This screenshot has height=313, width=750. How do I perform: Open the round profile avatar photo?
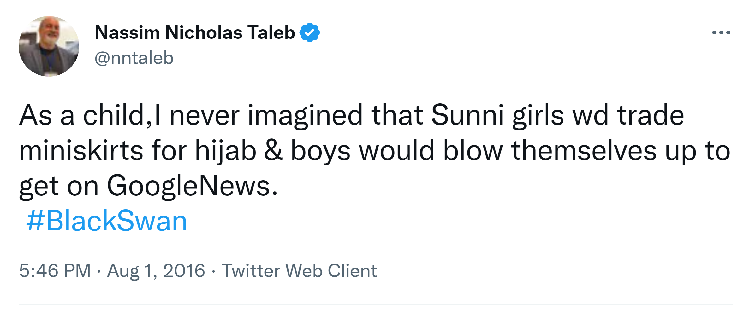tap(49, 46)
